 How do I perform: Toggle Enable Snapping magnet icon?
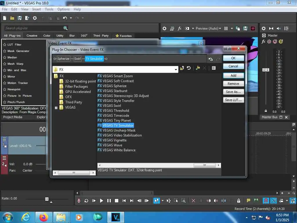[266, 201]
